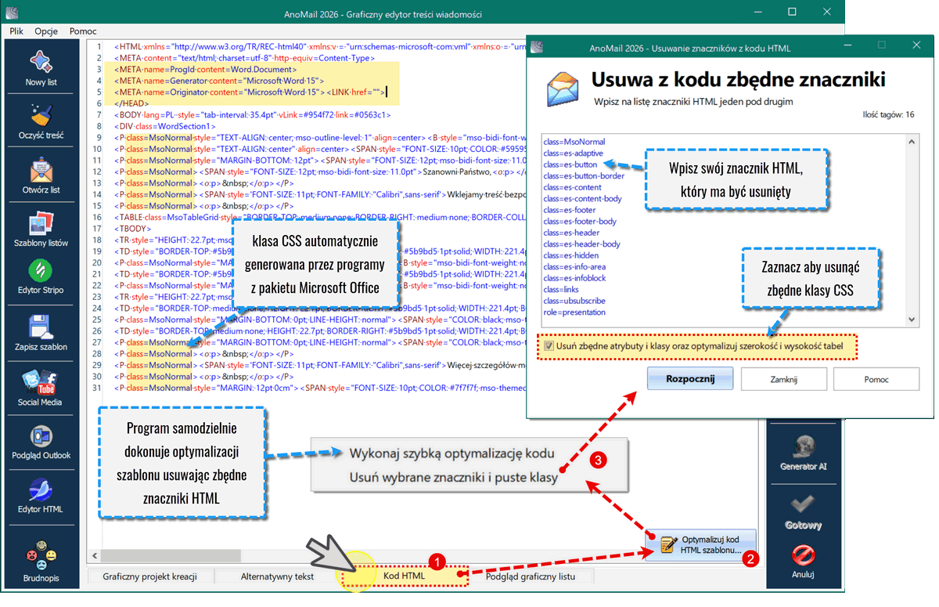Select class=MsoNormal in the tag list
This screenshot has height=607, width=939.
pos(574,142)
